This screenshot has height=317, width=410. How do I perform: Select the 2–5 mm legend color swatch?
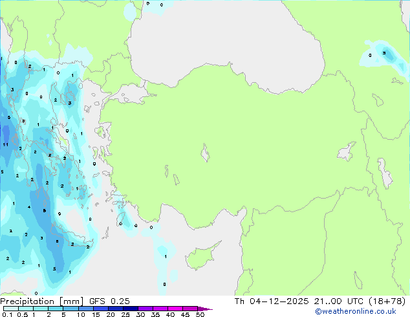(56, 309)
